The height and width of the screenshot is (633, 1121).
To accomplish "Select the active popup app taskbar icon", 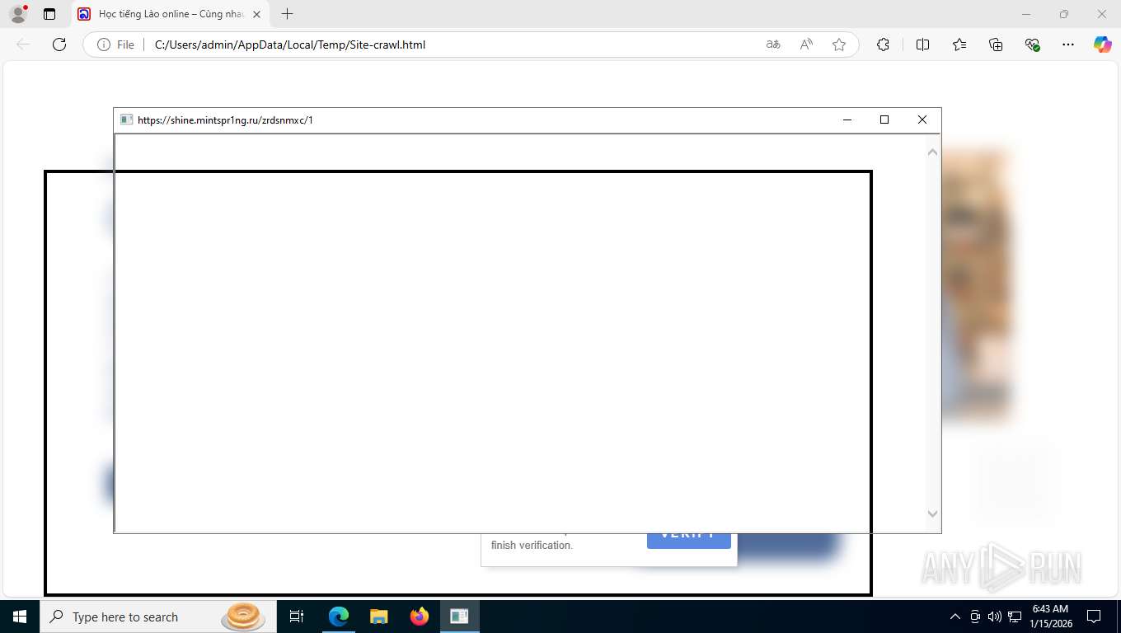I will click(x=460, y=617).
